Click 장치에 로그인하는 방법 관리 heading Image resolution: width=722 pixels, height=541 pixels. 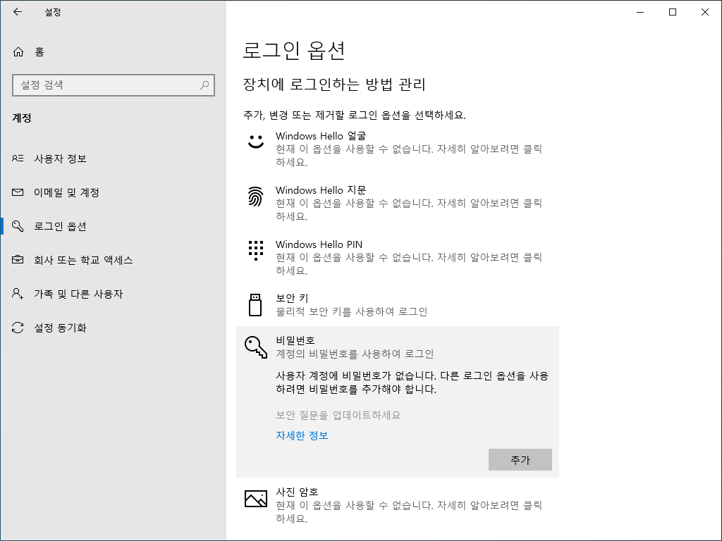(x=334, y=85)
